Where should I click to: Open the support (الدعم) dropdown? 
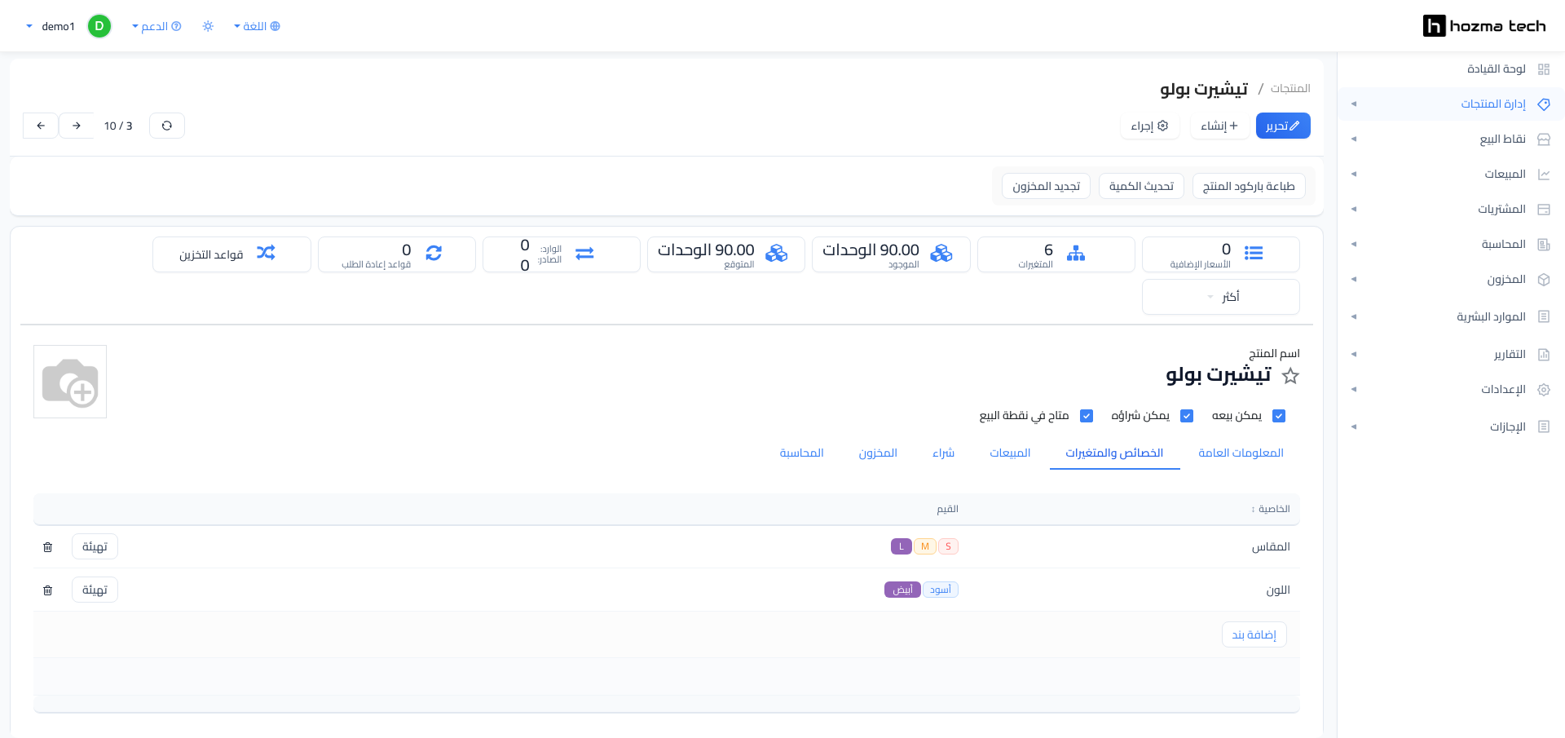pos(156,26)
